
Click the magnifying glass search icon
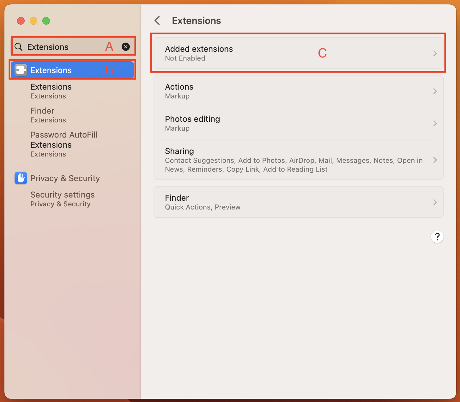pyautogui.click(x=19, y=47)
